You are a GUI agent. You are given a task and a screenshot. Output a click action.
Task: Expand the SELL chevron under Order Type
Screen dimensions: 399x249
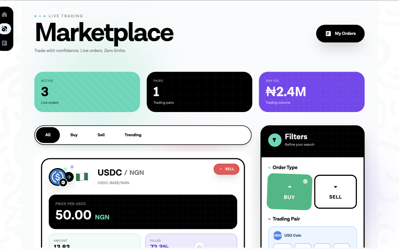tap(335, 186)
